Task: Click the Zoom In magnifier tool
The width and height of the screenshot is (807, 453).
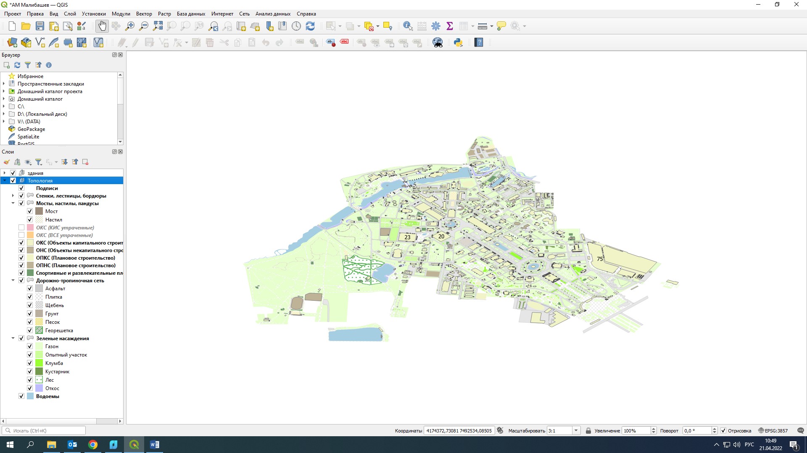Action: pos(130,26)
